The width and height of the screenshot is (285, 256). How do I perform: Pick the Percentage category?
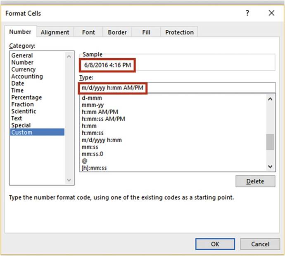[26, 98]
